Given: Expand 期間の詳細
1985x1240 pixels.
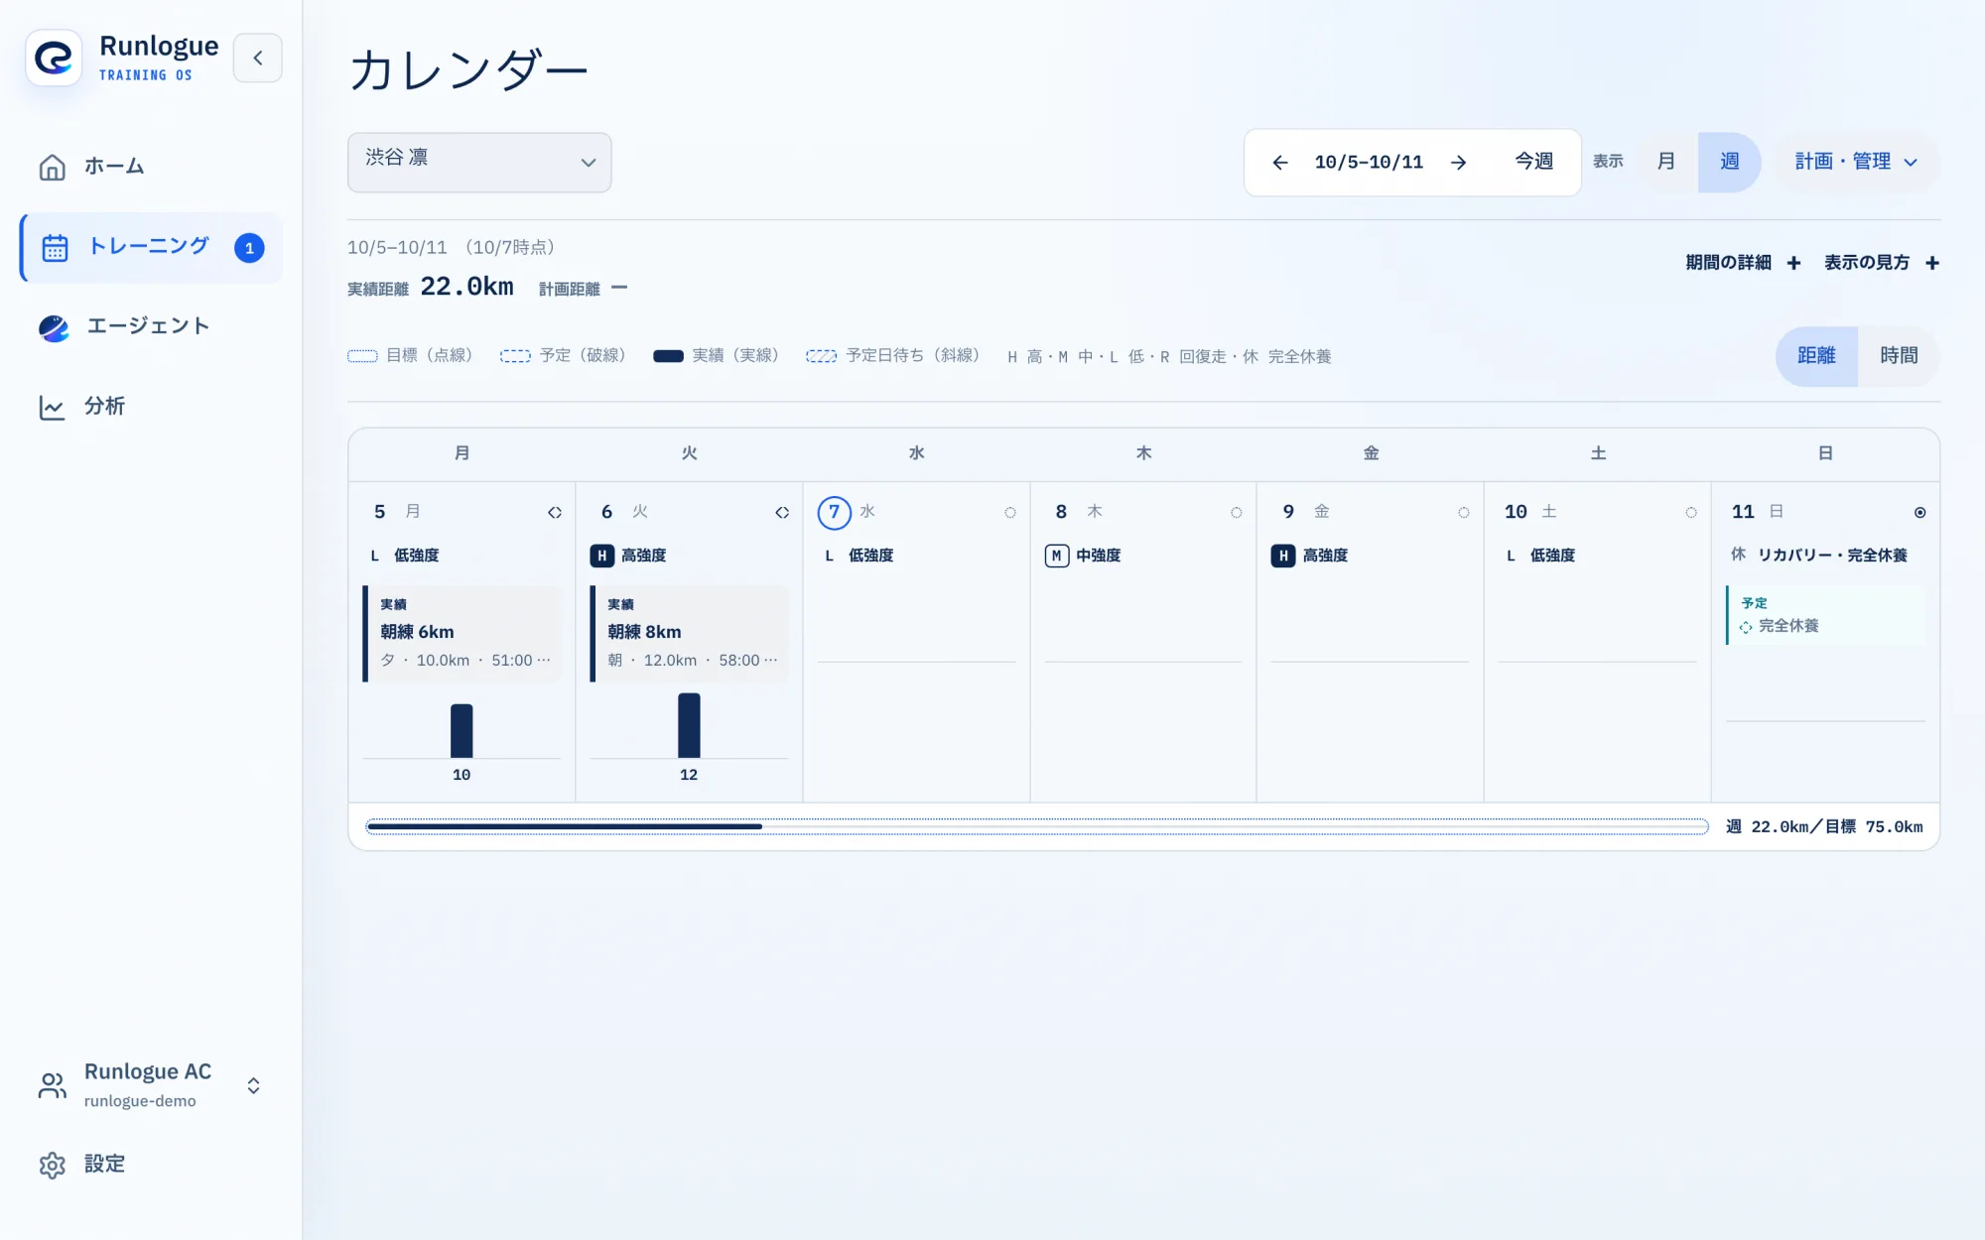Looking at the screenshot, I should point(1743,263).
